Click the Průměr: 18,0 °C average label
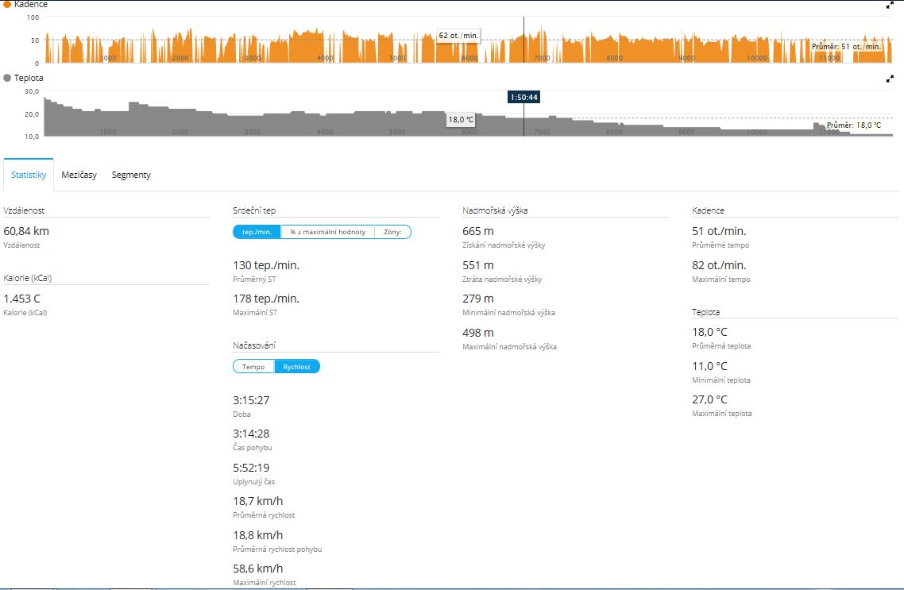 click(x=853, y=125)
